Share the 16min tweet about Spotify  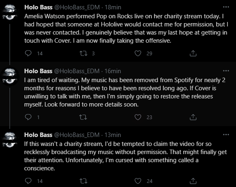point(193,117)
